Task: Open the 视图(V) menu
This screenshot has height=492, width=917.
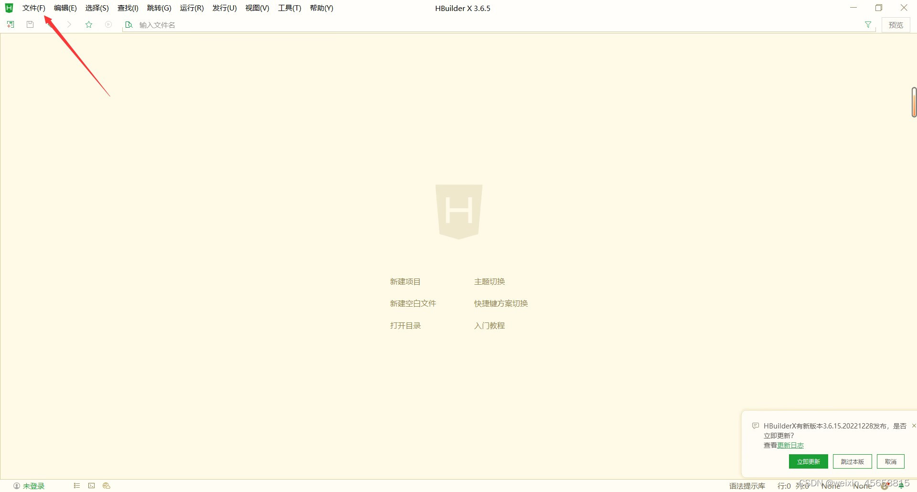Action: click(257, 8)
